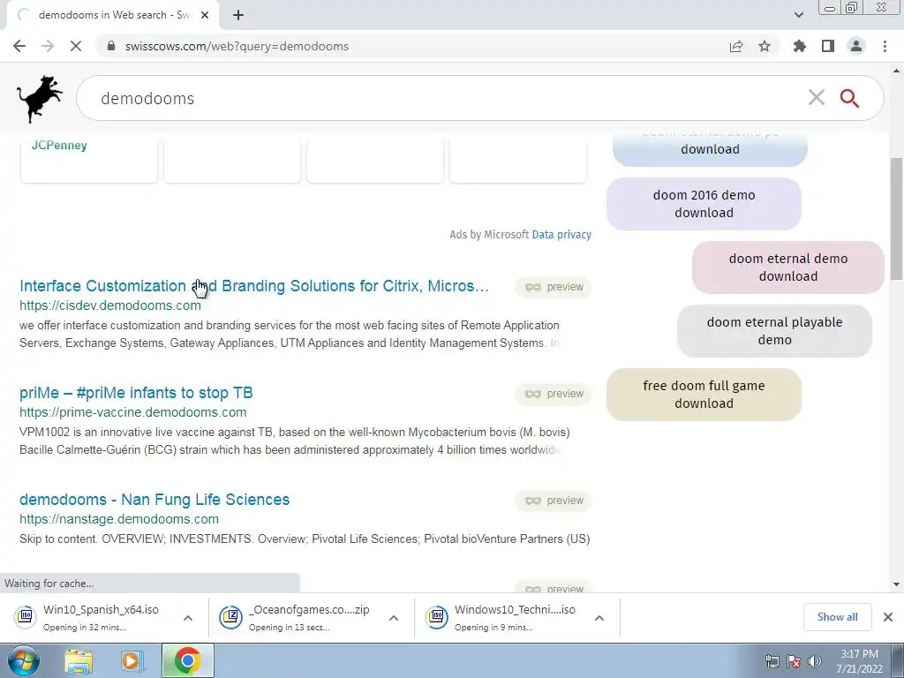This screenshot has width=904, height=678.
Task: Expand options for Win10_Spanish_x64.iso download
Action: pyautogui.click(x=188, y=617)
